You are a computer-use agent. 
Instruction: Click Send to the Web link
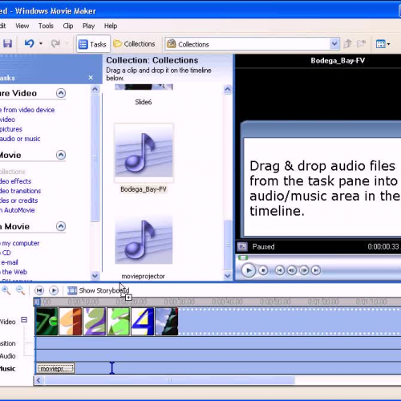(14, 272)
